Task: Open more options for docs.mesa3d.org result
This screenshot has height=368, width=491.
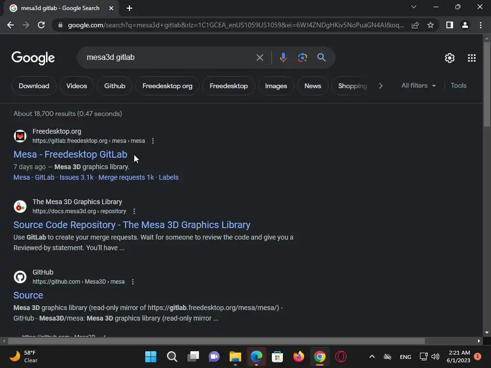Action: click(x=134, y=211)
